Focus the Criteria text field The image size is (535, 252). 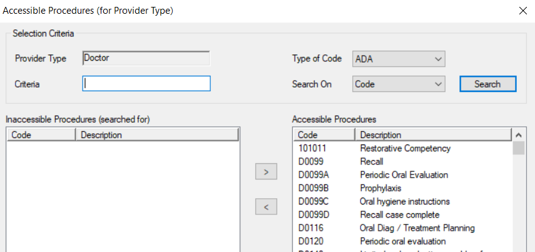coord(146,84)
